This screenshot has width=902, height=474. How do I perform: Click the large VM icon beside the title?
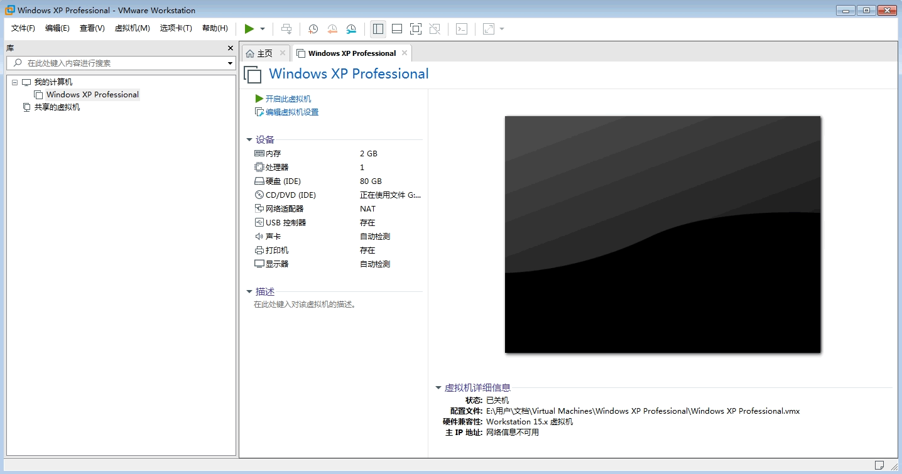pos(253,75)
